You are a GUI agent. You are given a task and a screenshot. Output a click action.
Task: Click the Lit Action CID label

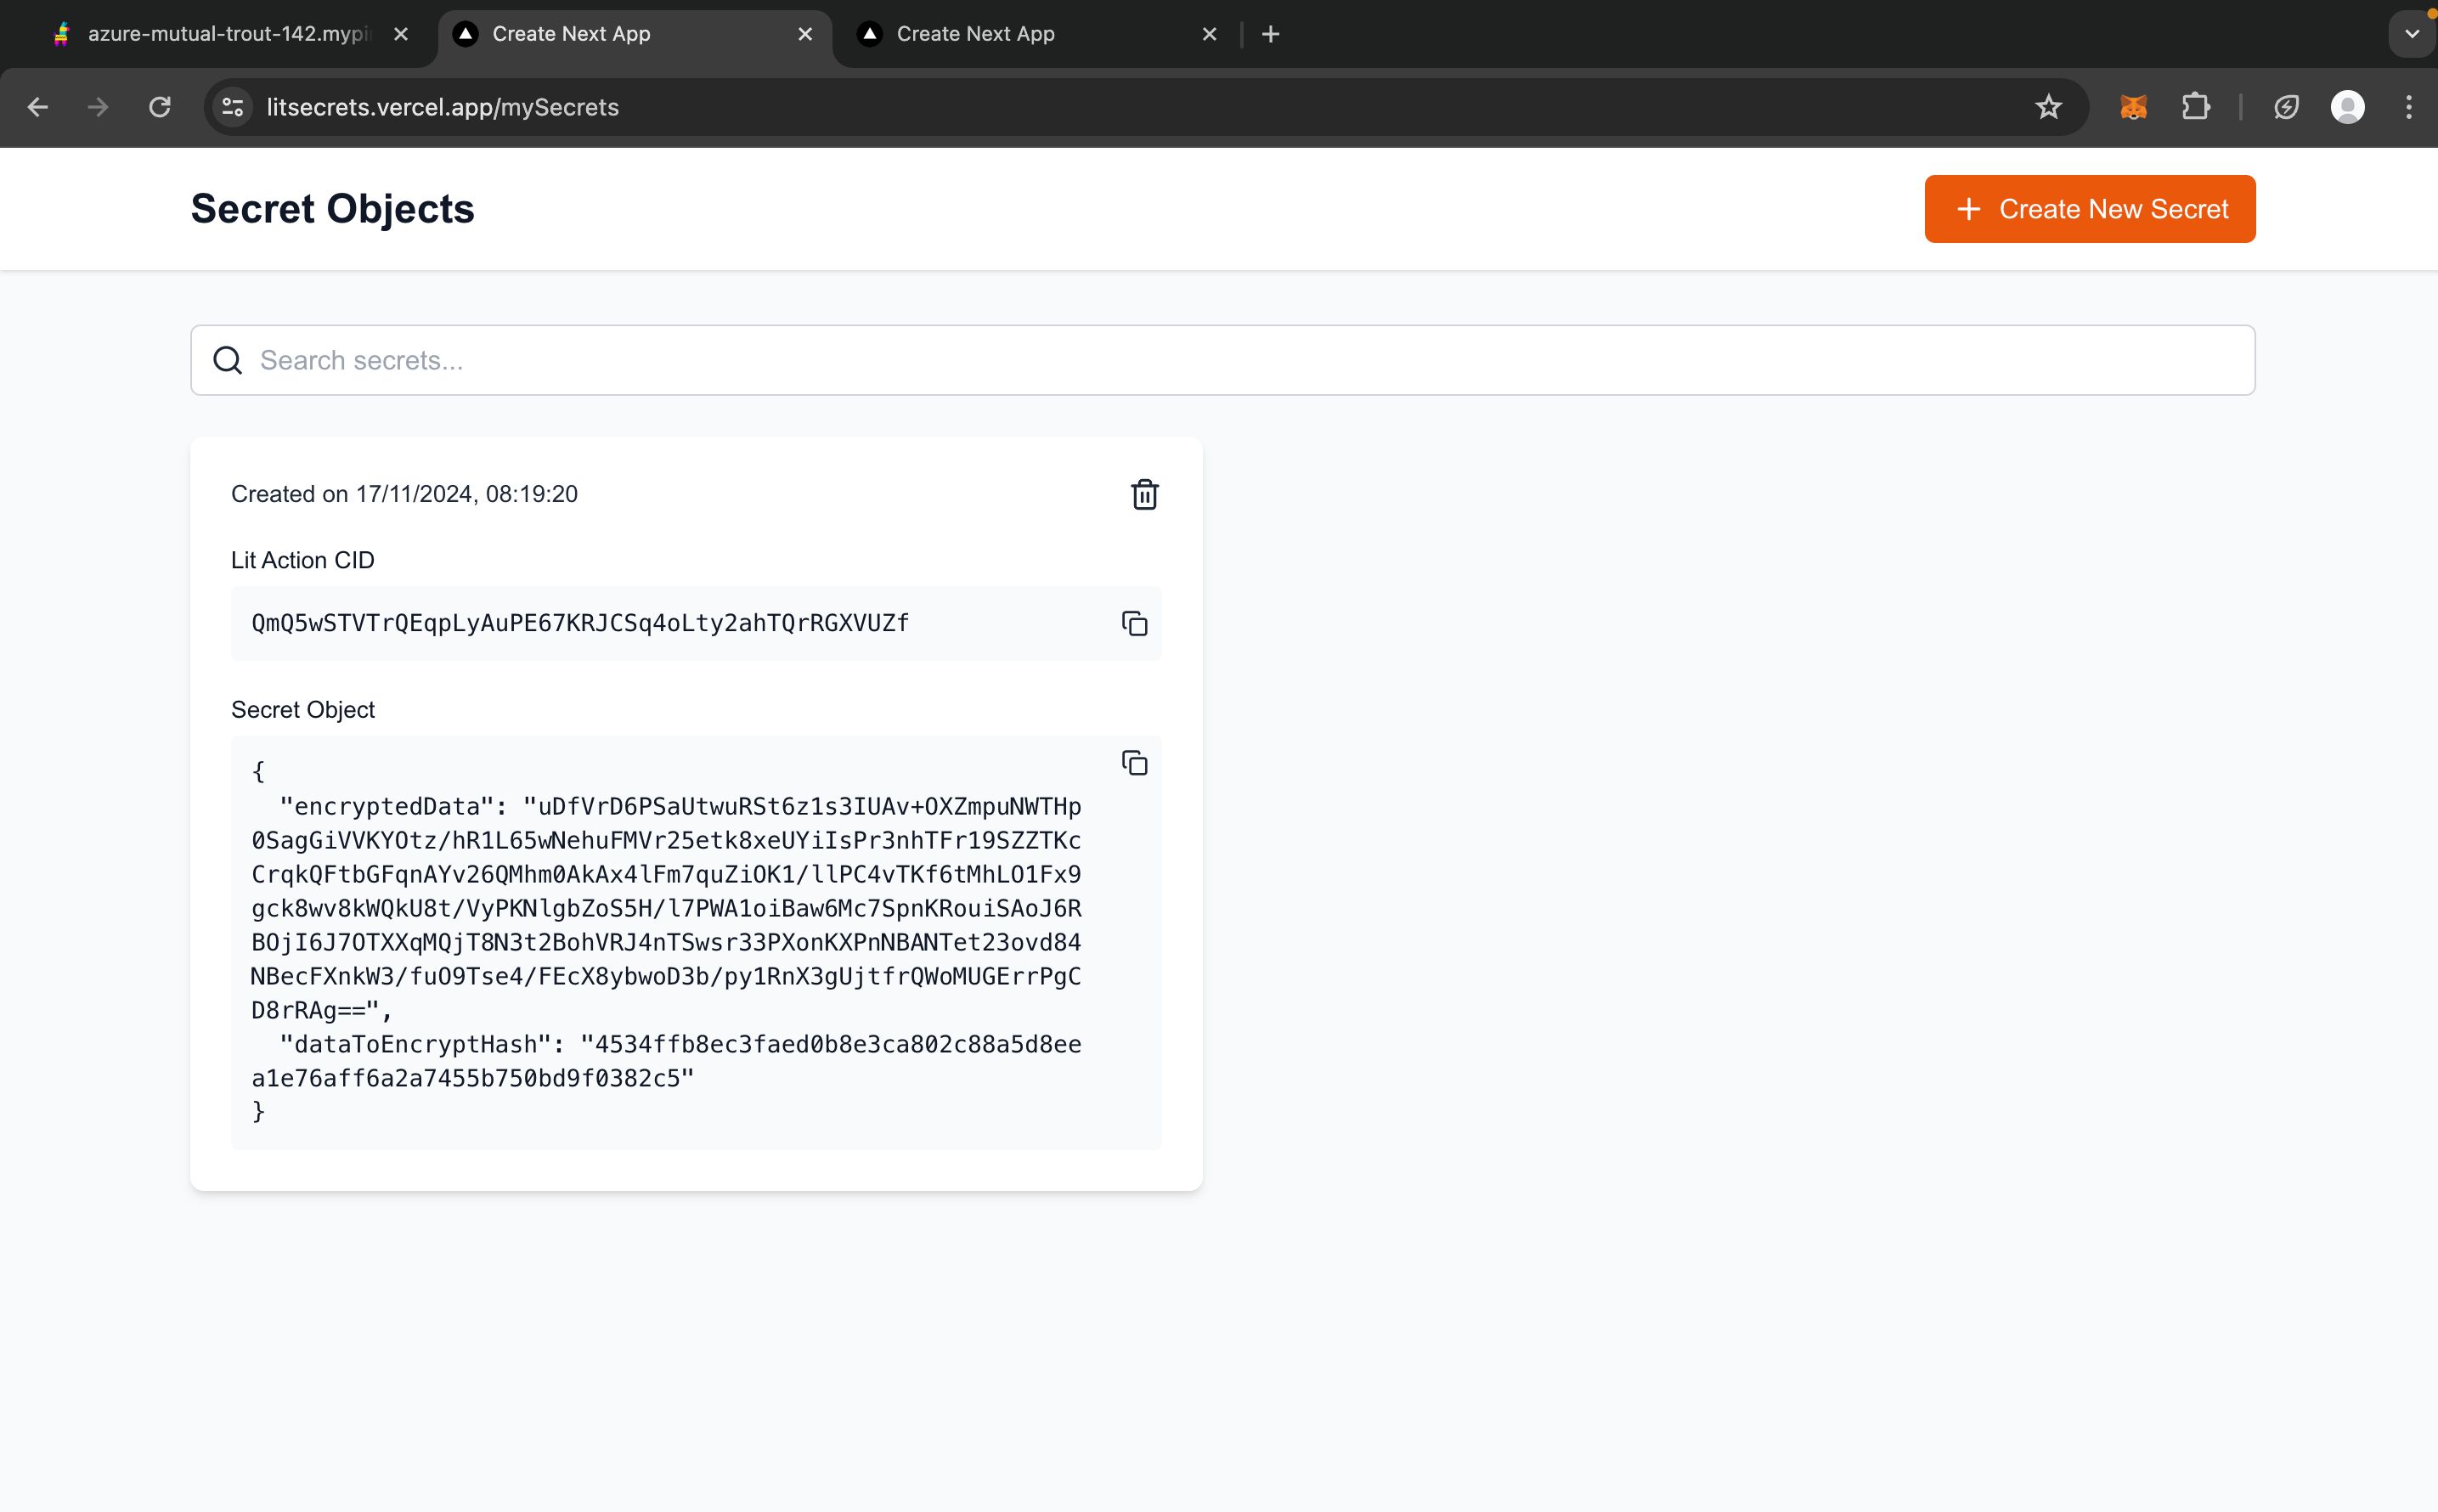tap(303, 560)
